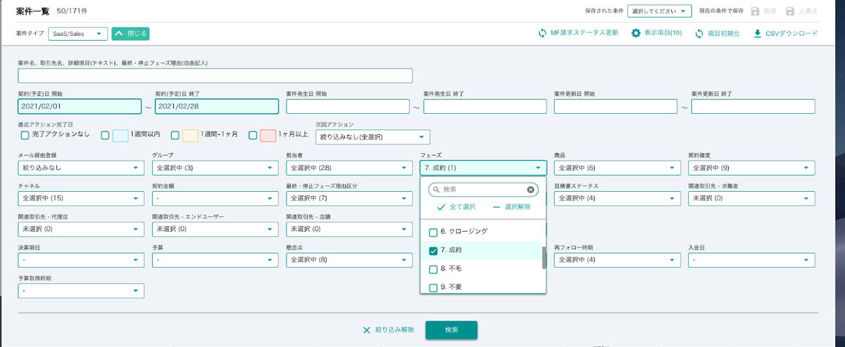Open 表示項目(10) gear settings
The image size is (845, 347).
click(636, 34)
